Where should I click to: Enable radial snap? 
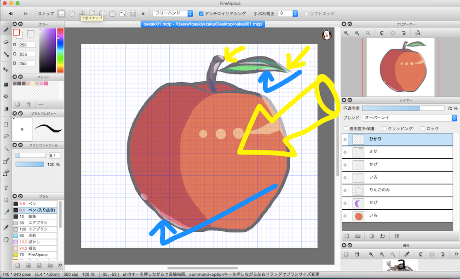point(102,14)
